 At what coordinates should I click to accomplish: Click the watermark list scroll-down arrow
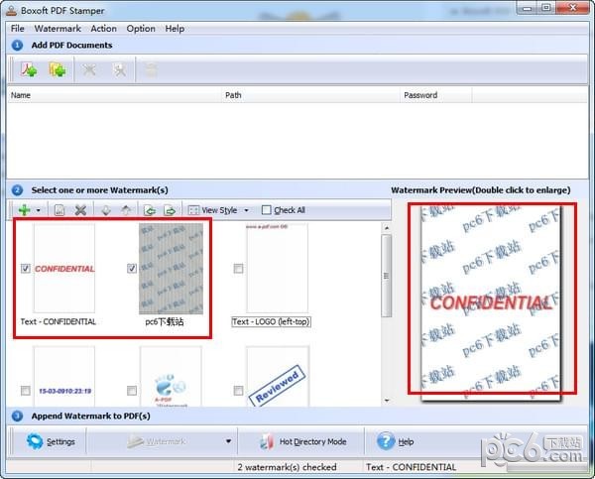[x=387, y=401]
